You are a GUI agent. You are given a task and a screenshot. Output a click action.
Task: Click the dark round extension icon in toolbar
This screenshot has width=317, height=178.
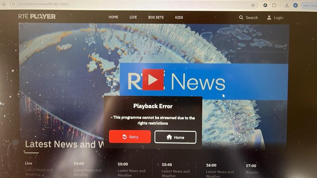pos(265,5)
